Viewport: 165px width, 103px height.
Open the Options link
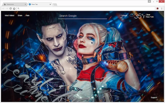pyautogui.click(x=124, y=15)
